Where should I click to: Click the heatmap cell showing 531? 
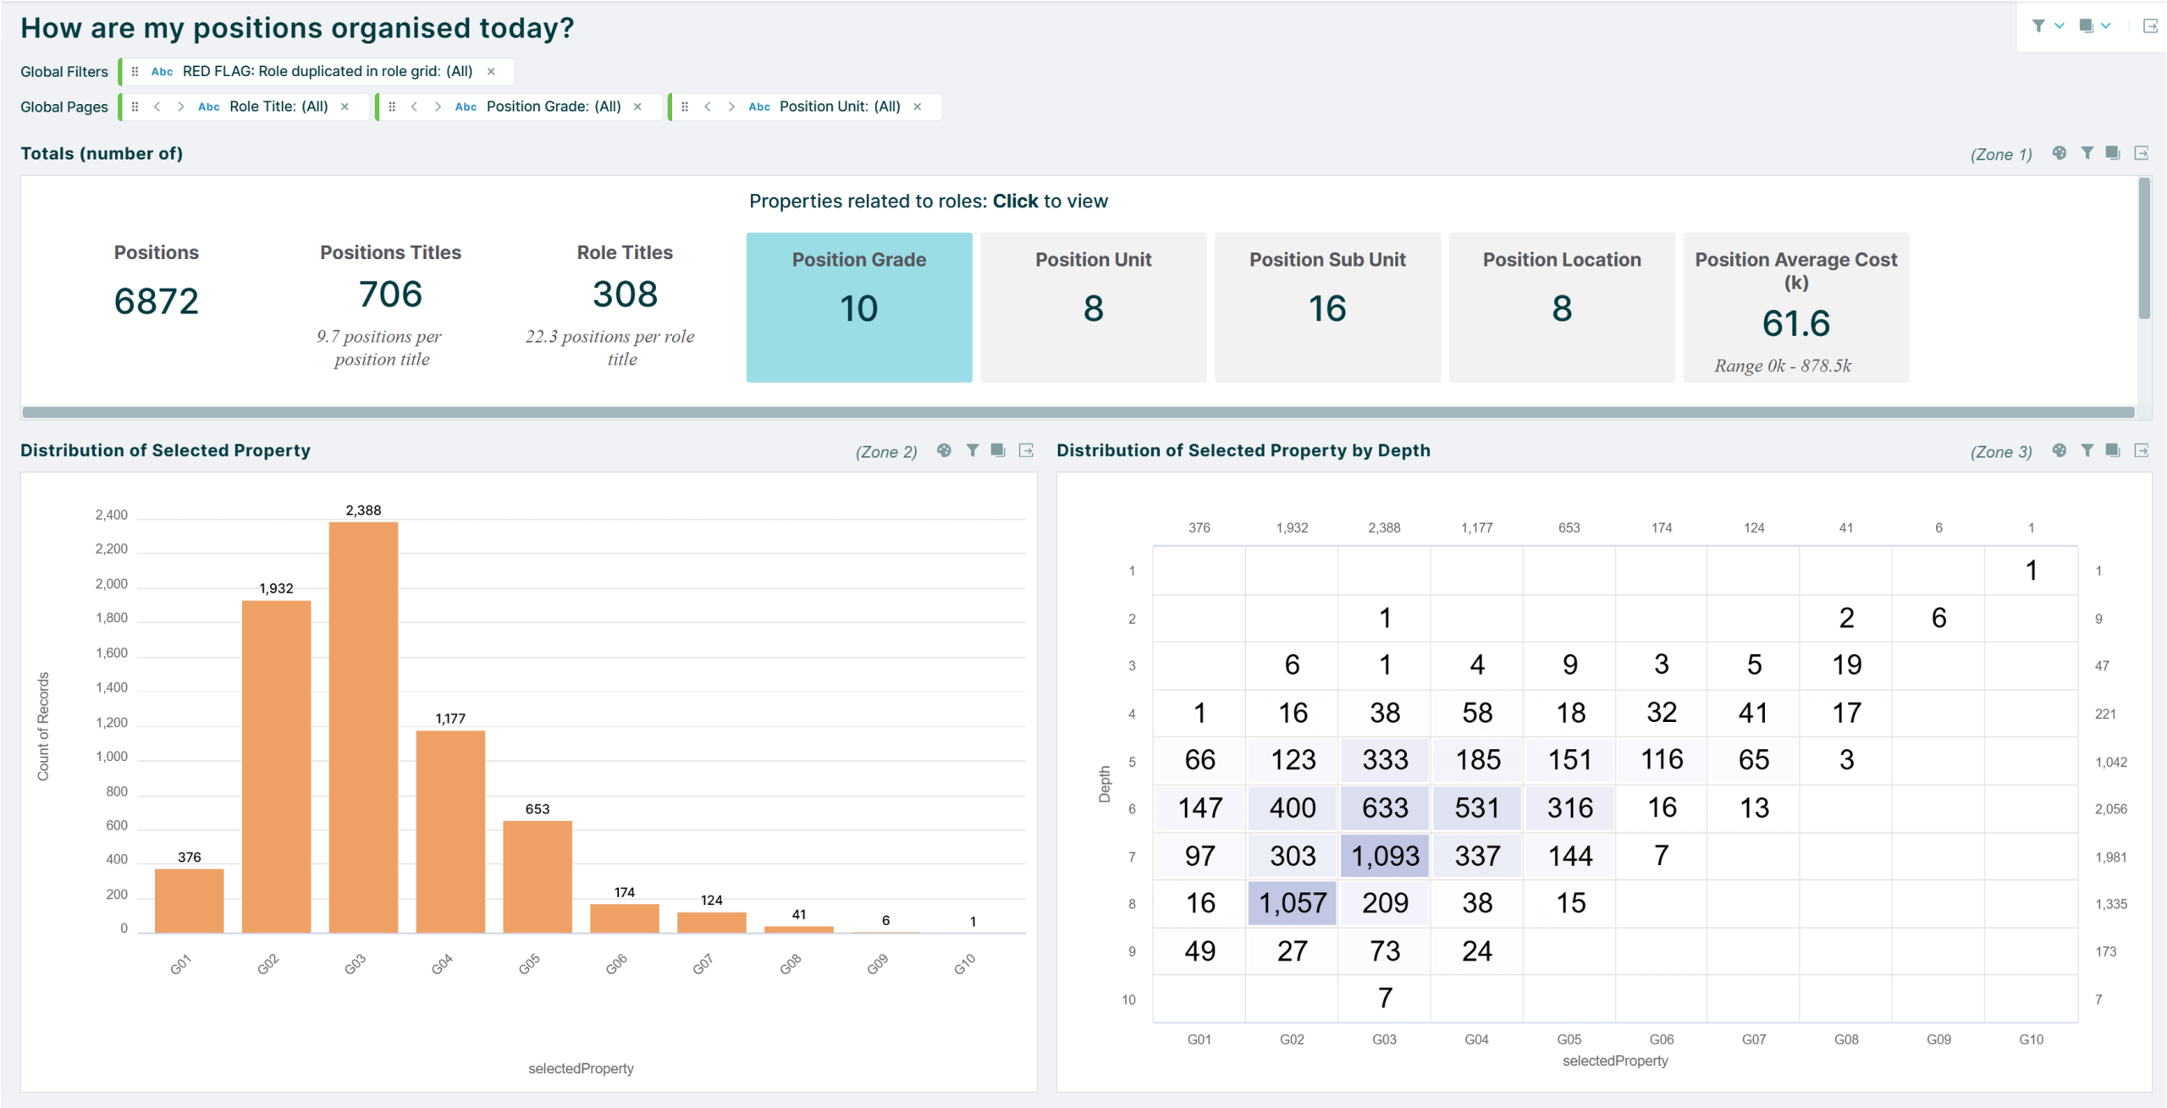click(1477, 808)
